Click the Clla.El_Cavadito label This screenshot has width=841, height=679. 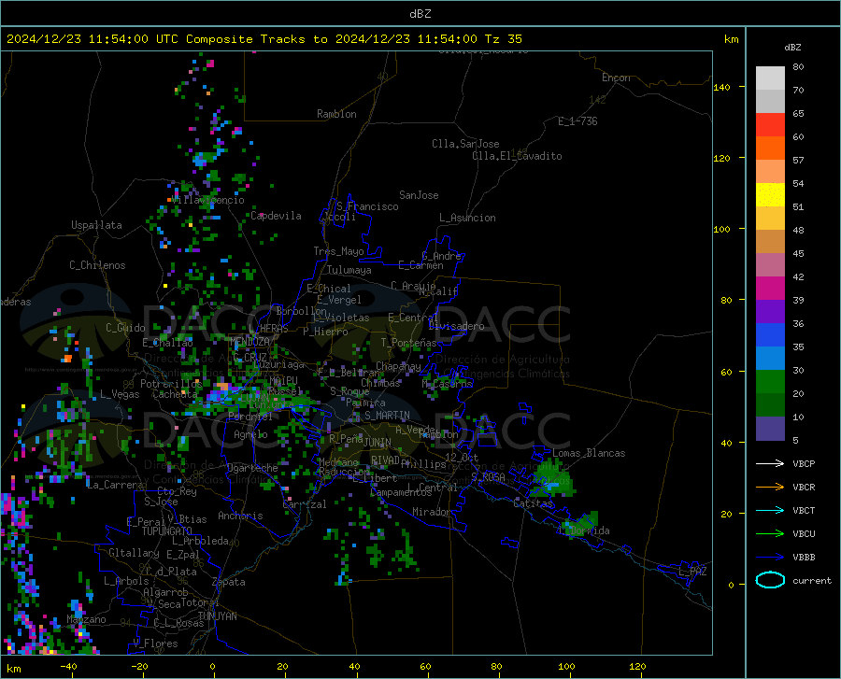click(x=517, y=156)
